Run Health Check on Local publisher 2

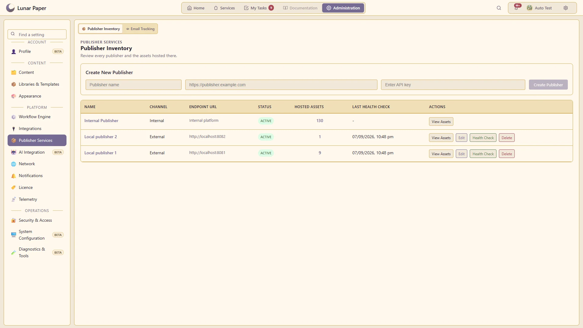point(483,138)
